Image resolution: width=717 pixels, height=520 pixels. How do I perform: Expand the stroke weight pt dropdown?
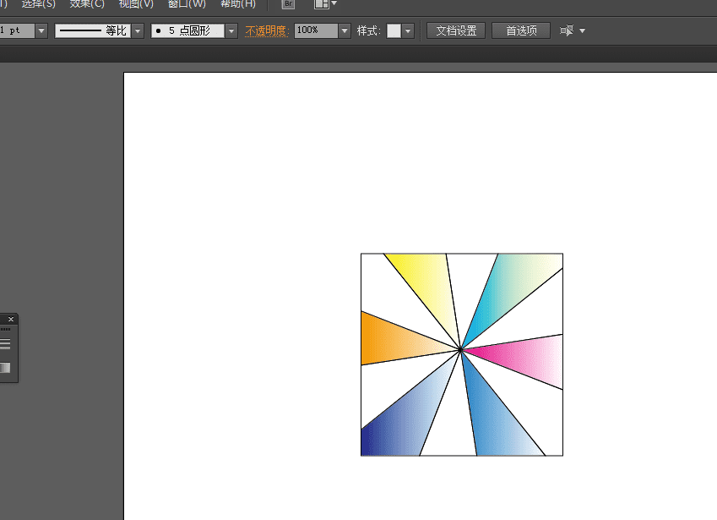point(41,31)
